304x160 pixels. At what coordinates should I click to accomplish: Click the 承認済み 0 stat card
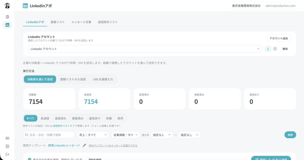(x=215, y=99)
